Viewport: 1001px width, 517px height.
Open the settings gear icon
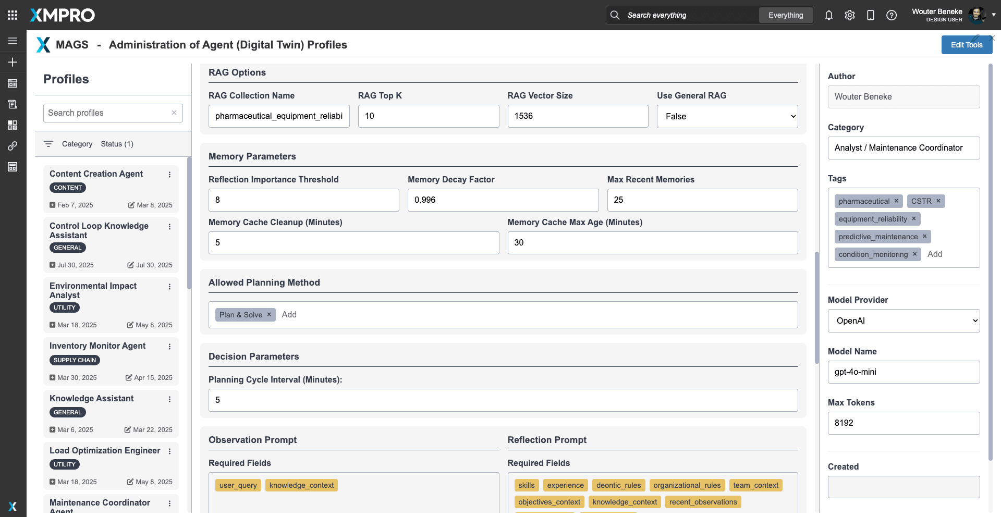tap(849, 15)
